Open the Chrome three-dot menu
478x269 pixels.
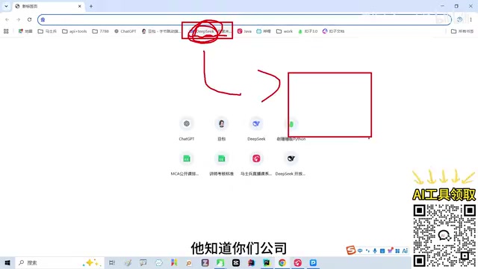point(471,19)
